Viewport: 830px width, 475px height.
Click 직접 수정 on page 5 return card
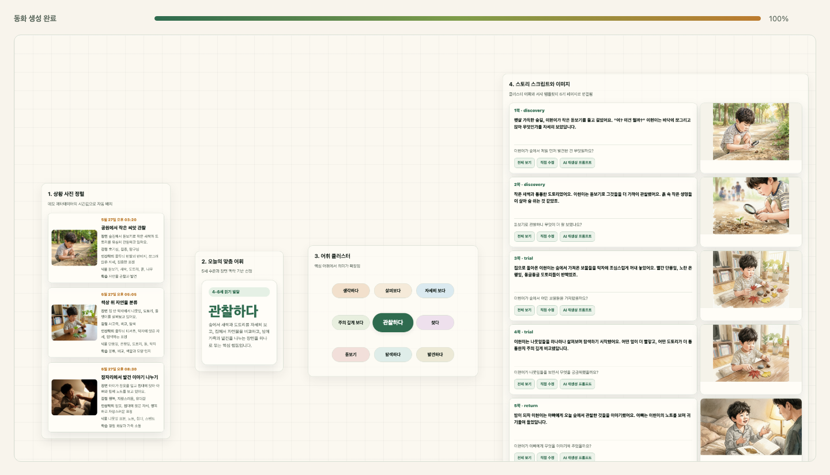[547, 458]
